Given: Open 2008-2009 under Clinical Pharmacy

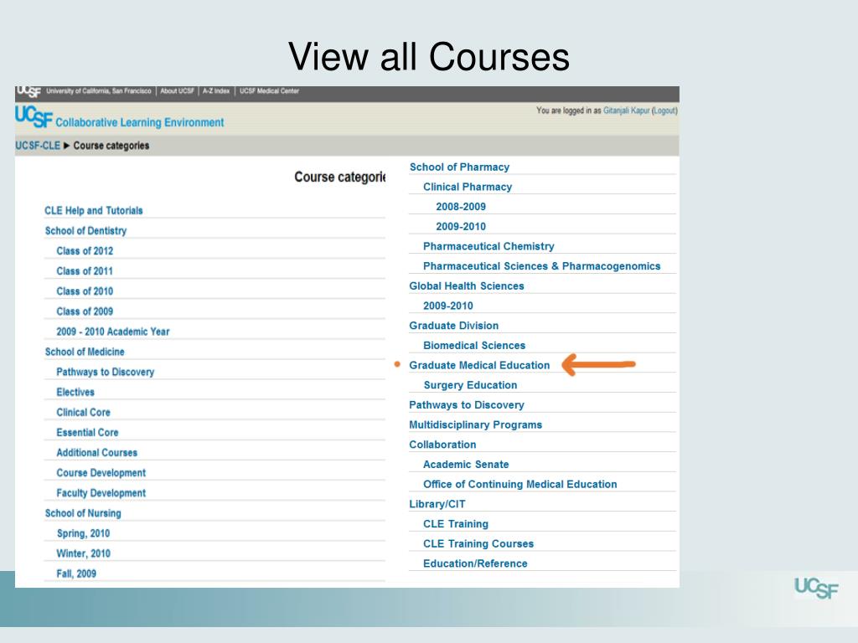Looking at the screenshot, I should [x=461, y=207].
